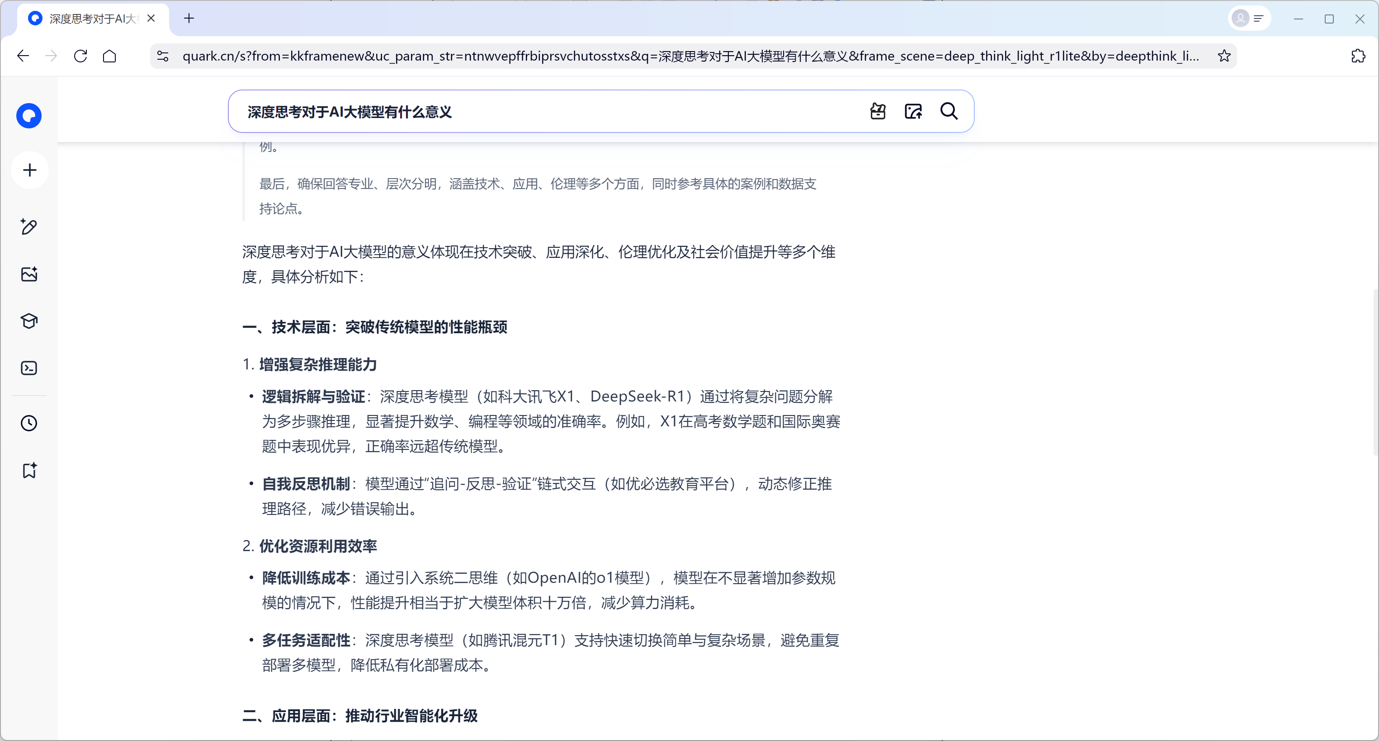Go back to previous page
This screenshot has height=741, width=1379.
[x=23, y=56]
